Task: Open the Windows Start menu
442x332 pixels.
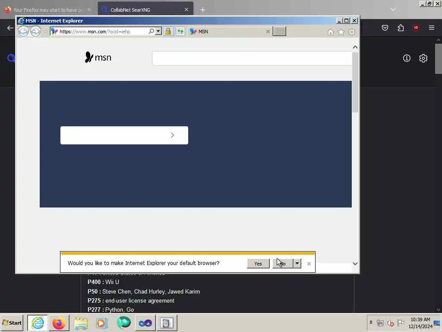Action: [x=12, y=322]
